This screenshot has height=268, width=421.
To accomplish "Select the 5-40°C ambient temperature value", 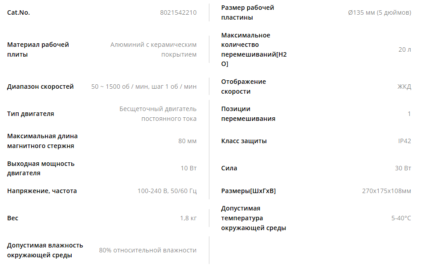I will [401, 218].
